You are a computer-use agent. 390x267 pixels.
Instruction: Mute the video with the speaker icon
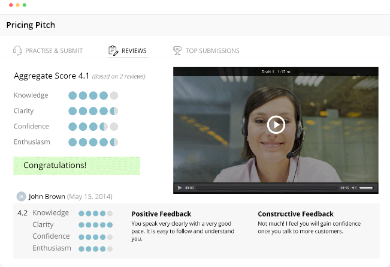354,188
